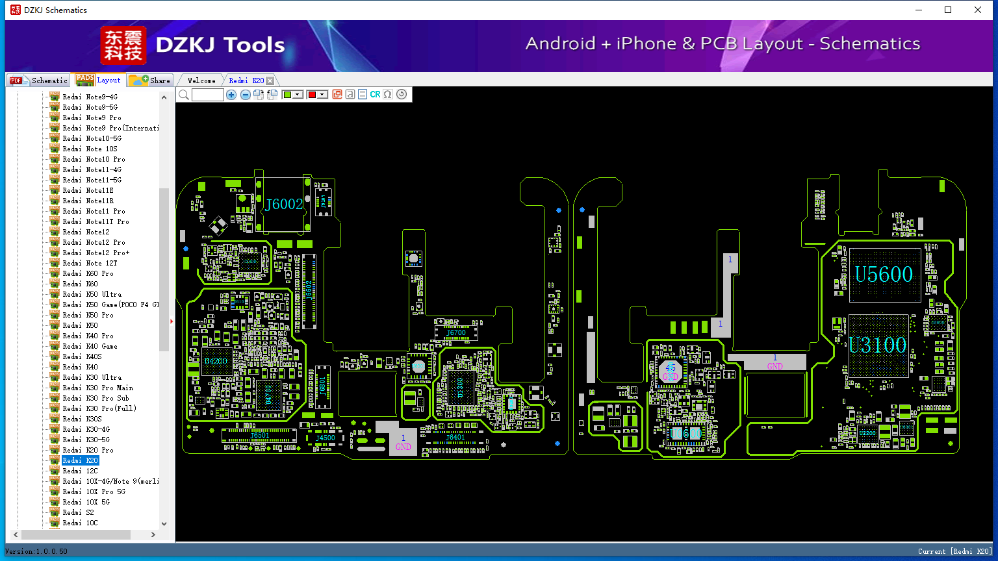Image resolution: width=998 pixels, height=561 pixels.
Task: Click the PADS icon beside Redmi K50 Ultra
Action: [x=55, y=294]
